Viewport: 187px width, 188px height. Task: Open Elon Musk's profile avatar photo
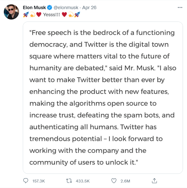[x=11, y=12]
